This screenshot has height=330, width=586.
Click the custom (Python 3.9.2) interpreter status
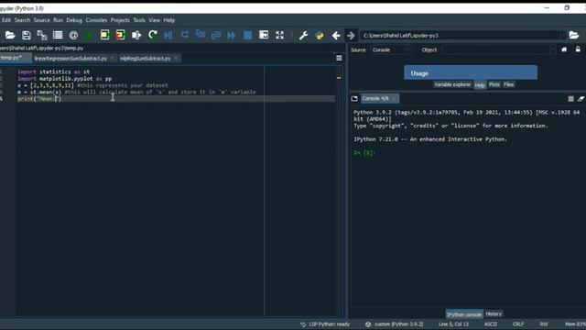pos(395,324)
